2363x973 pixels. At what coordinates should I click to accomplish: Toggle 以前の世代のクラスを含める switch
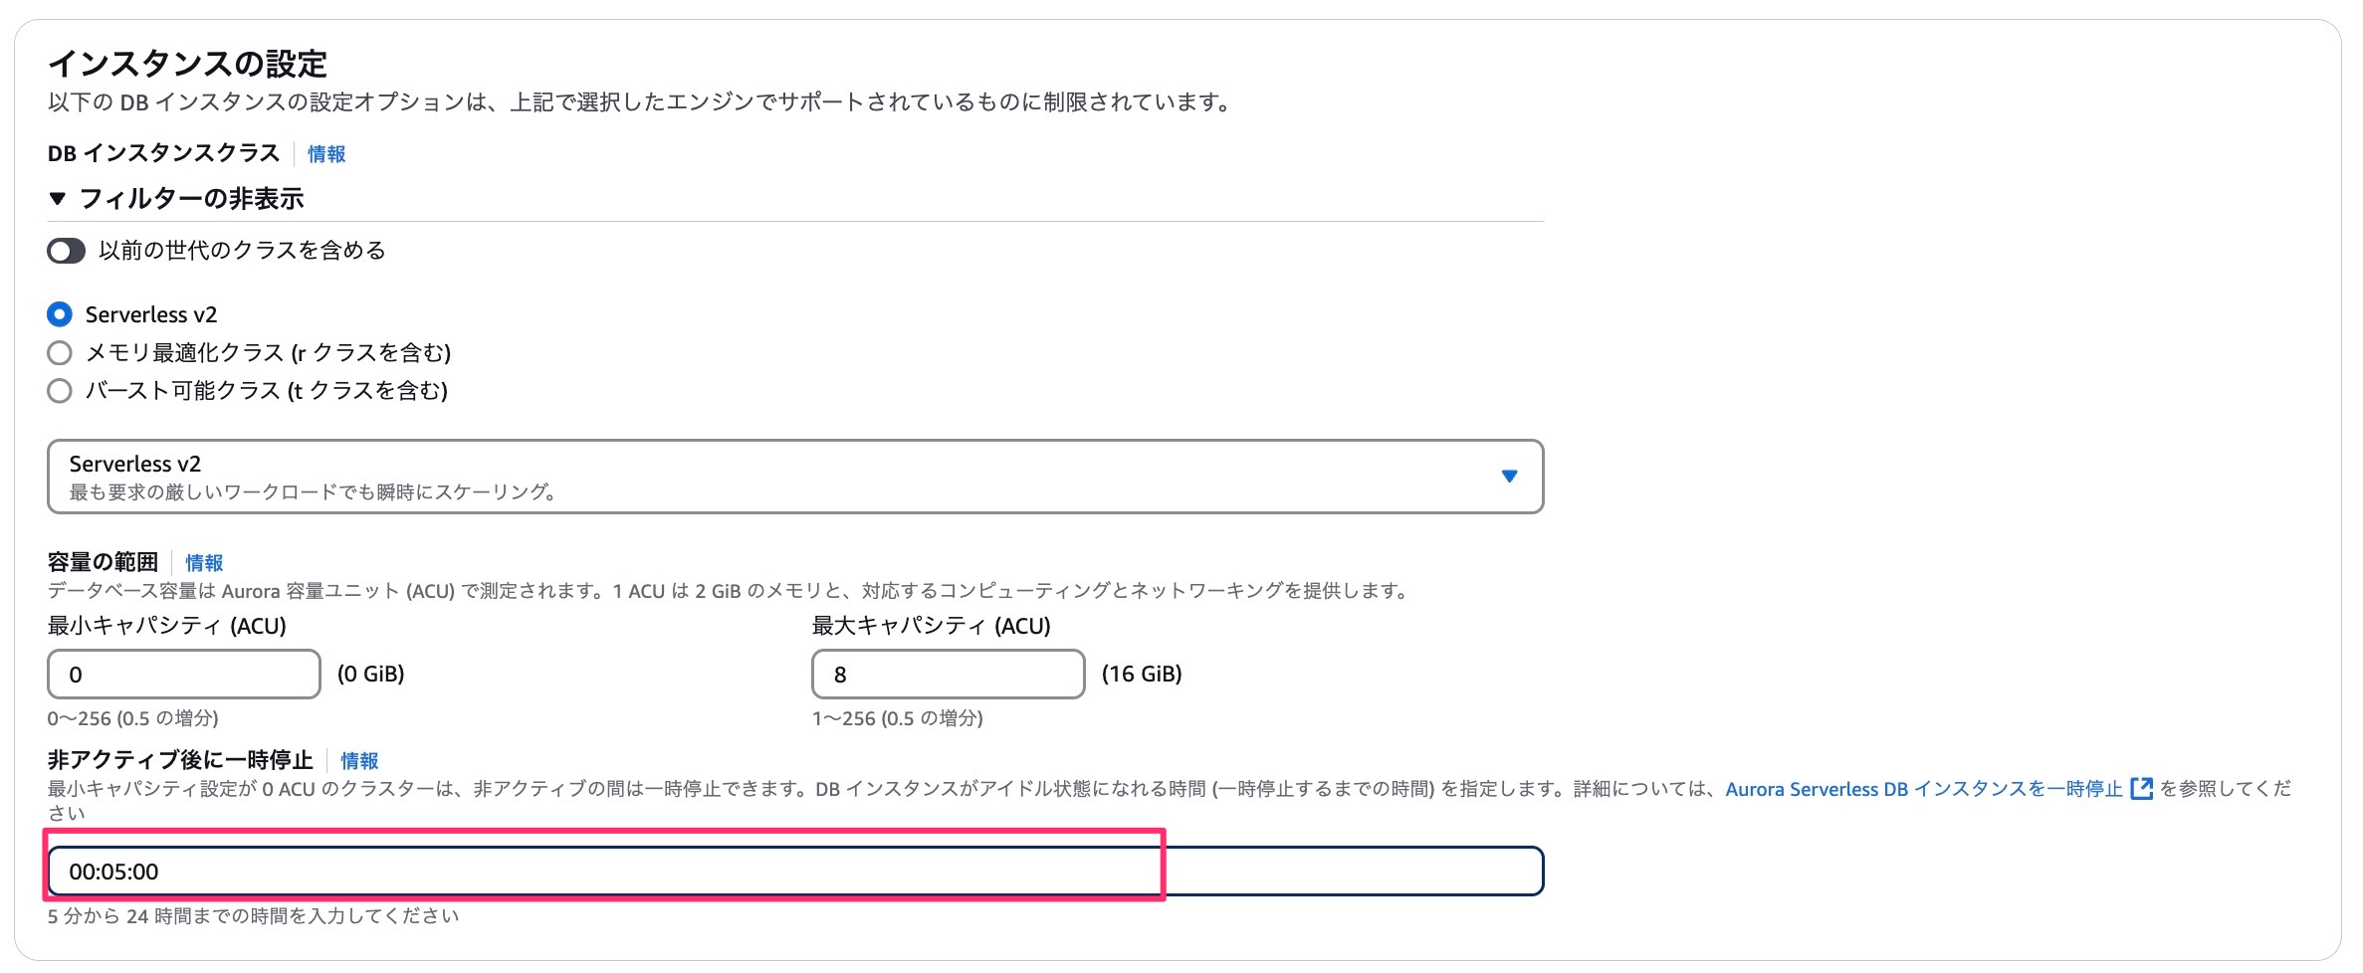(x=67, y=251)
